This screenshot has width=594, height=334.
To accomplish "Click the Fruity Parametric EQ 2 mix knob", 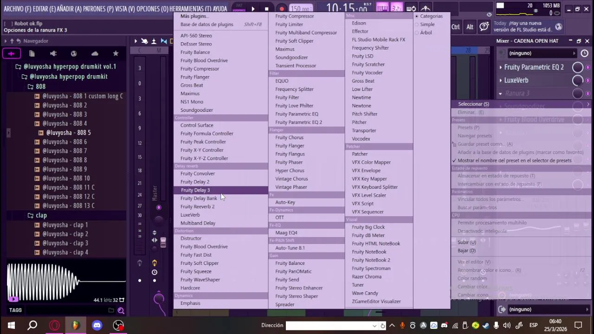I will (578, 67).
